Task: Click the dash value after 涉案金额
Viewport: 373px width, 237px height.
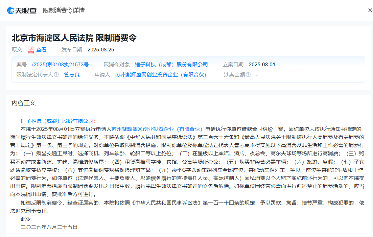Action: click(257, 75)
